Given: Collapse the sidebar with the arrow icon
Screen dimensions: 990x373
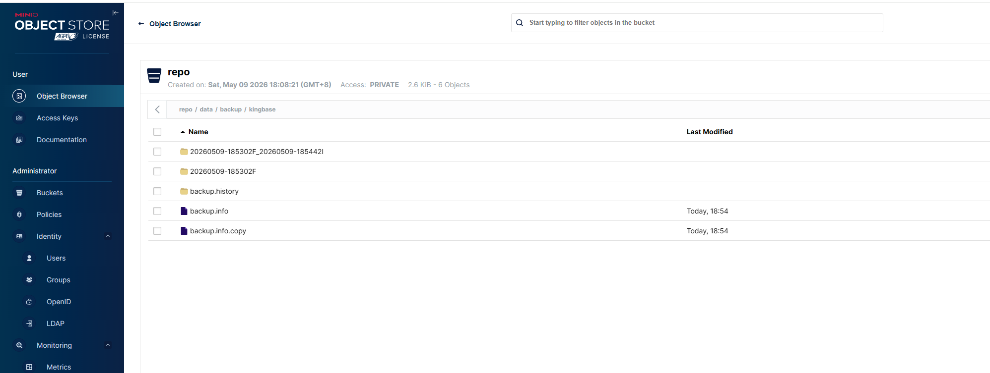Looking at the screenshot, I should [x=115, y=13].
